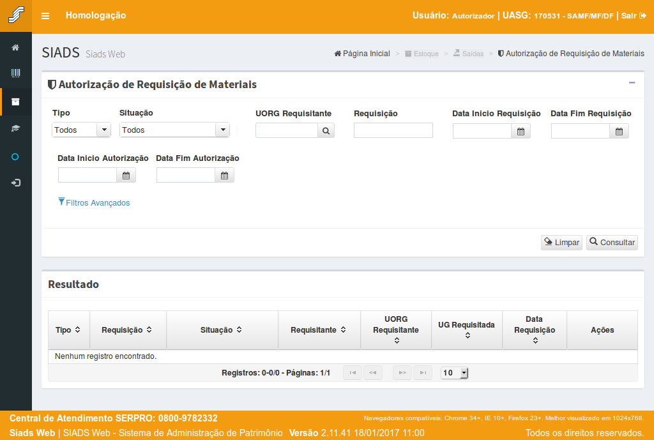This screenshot has width=654, height=440.
Task: Open Data Fim Autorização calendar picker
Action: coord(224,176)
